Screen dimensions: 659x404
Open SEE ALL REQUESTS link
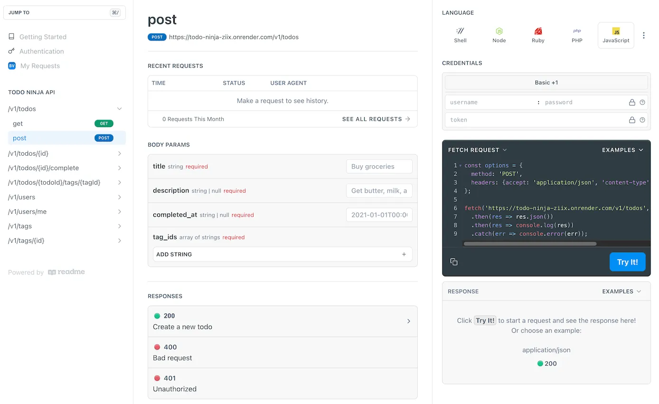377,119
